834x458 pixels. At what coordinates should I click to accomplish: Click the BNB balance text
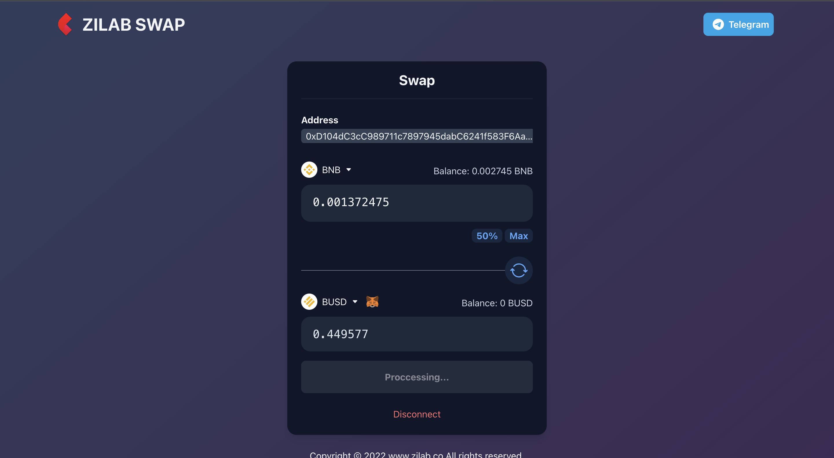point(483,171)
